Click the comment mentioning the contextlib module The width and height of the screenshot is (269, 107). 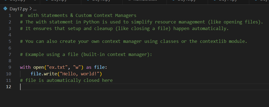tap(134, 41)
